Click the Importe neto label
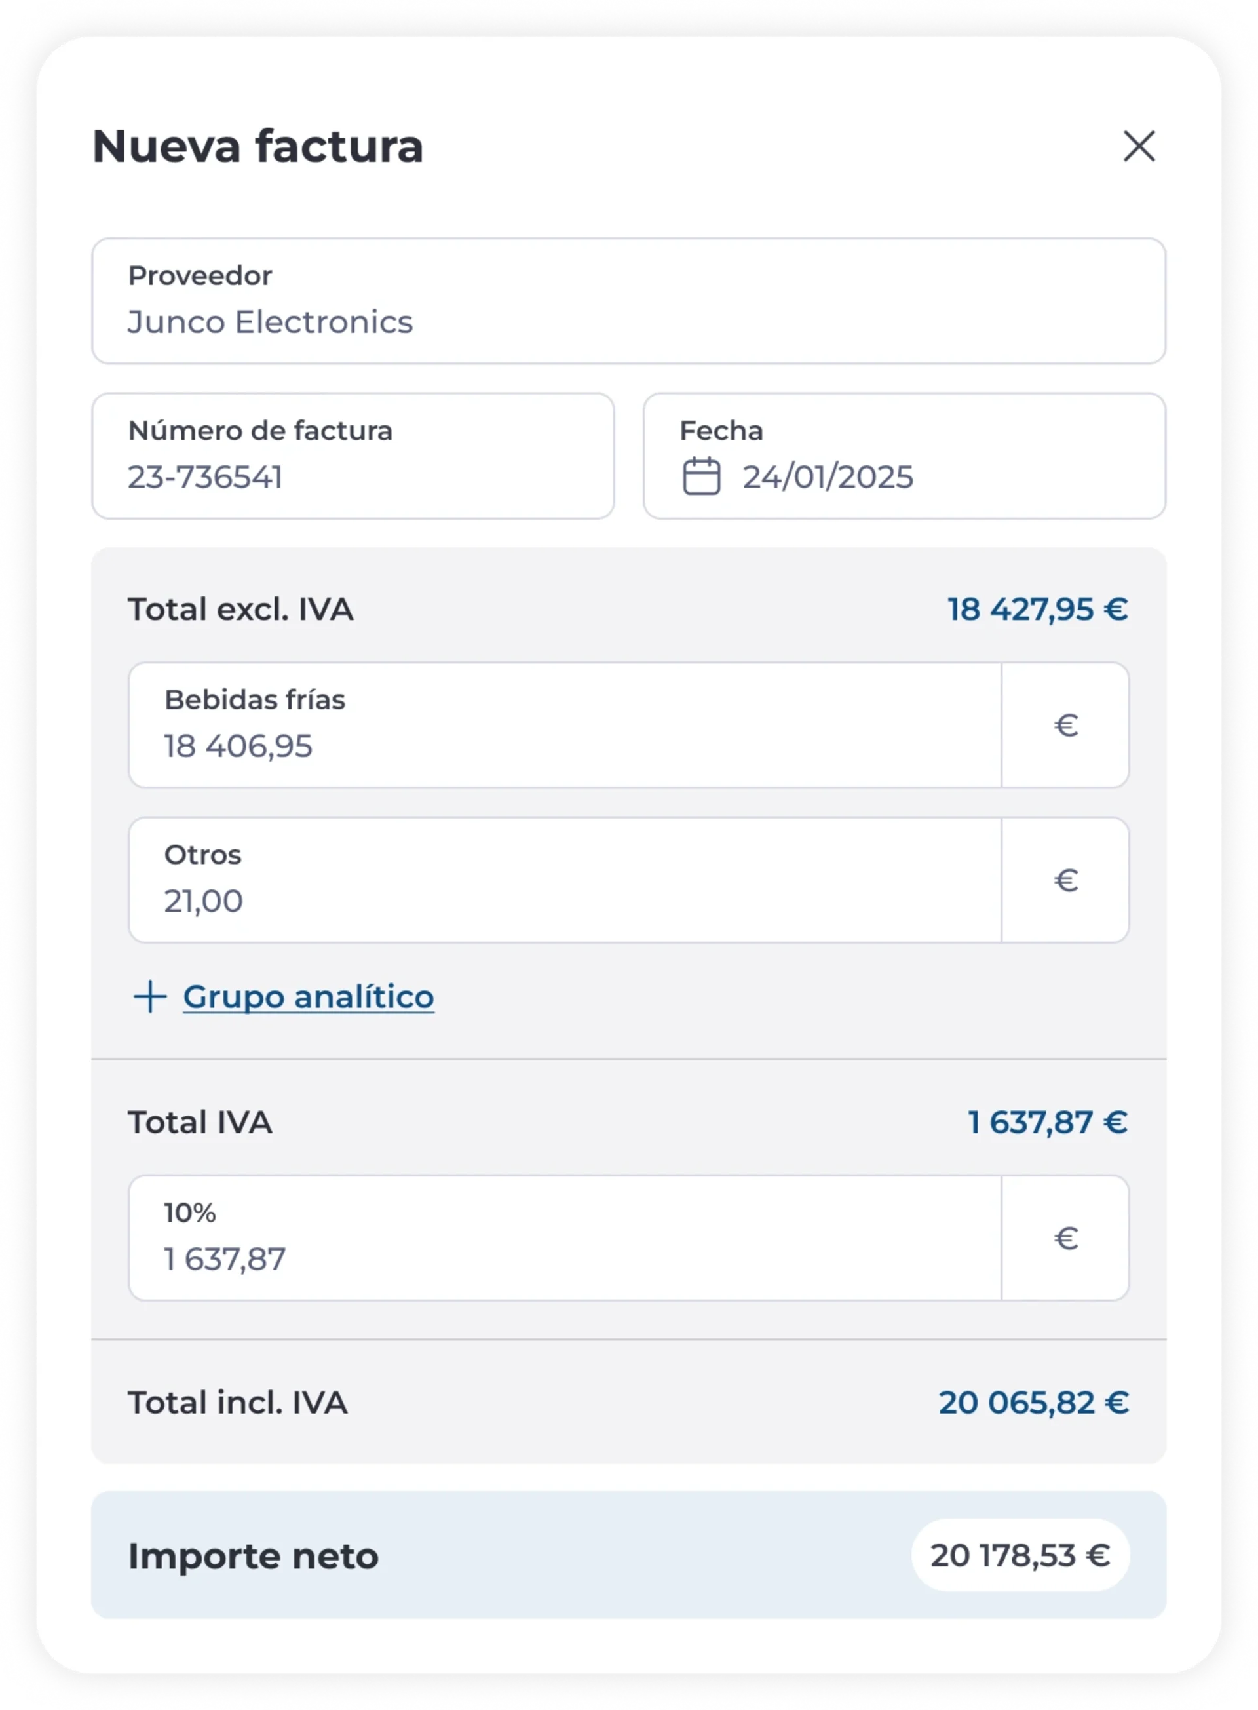This screenshot has width=1258, height=1710. coord(253,1555)
